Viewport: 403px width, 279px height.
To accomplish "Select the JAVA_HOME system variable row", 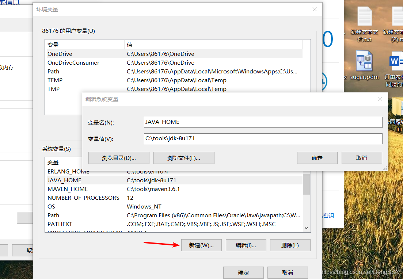I will click(174, 180).
